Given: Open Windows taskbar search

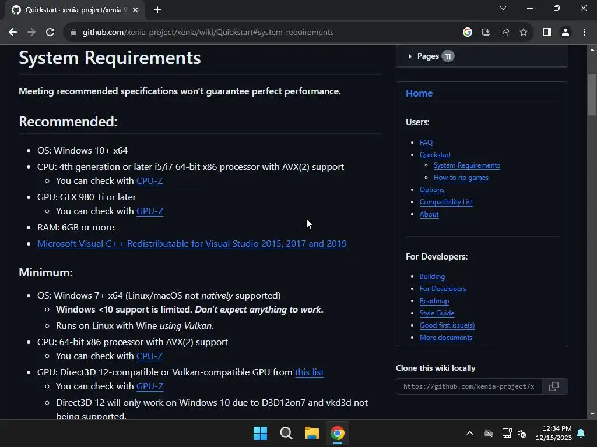Looking at the screenshot, I should pos(286,433).
